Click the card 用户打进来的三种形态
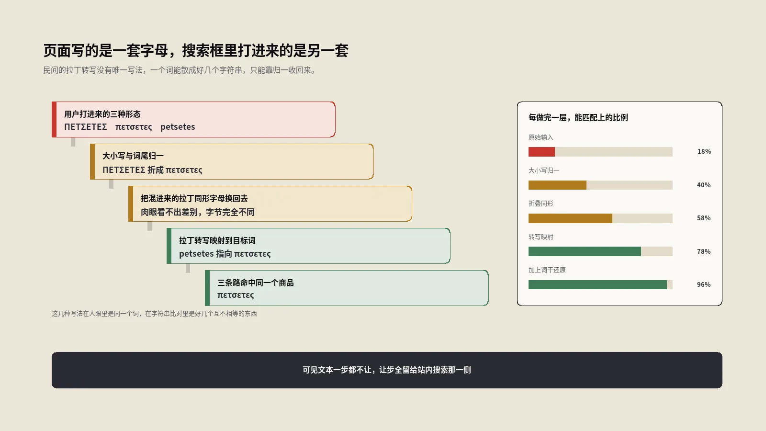The height and width of the screenshot is (431, 766). 193,119
